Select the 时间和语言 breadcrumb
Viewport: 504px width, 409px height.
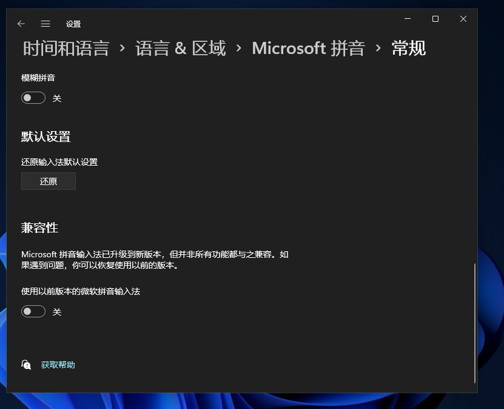66,48
